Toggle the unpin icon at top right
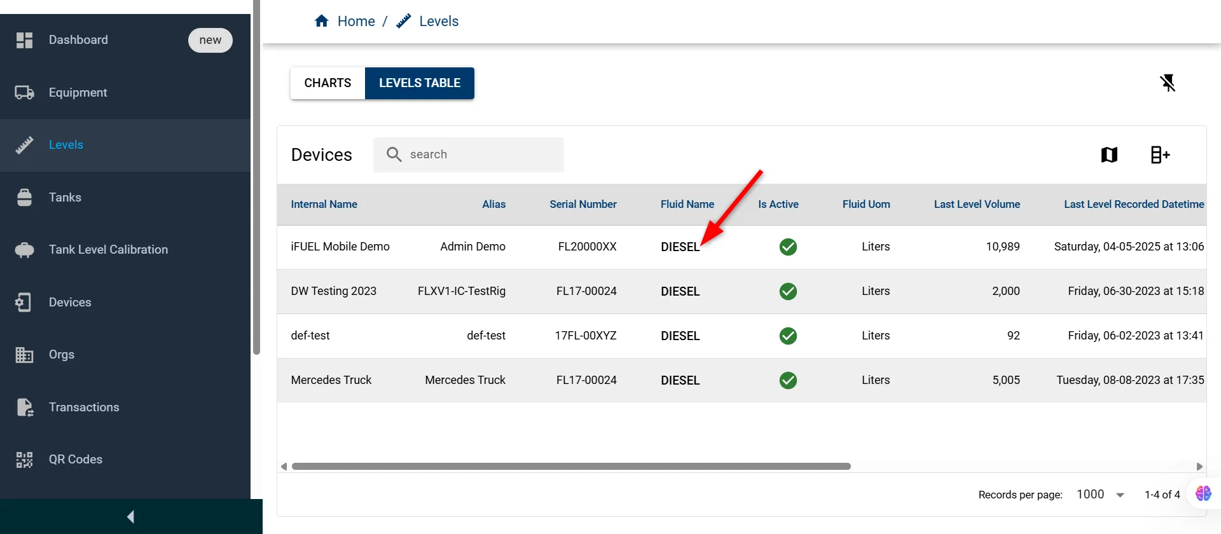This screenshot has width=1221, height=534. pyautogui.click(x=1168, y=83)
